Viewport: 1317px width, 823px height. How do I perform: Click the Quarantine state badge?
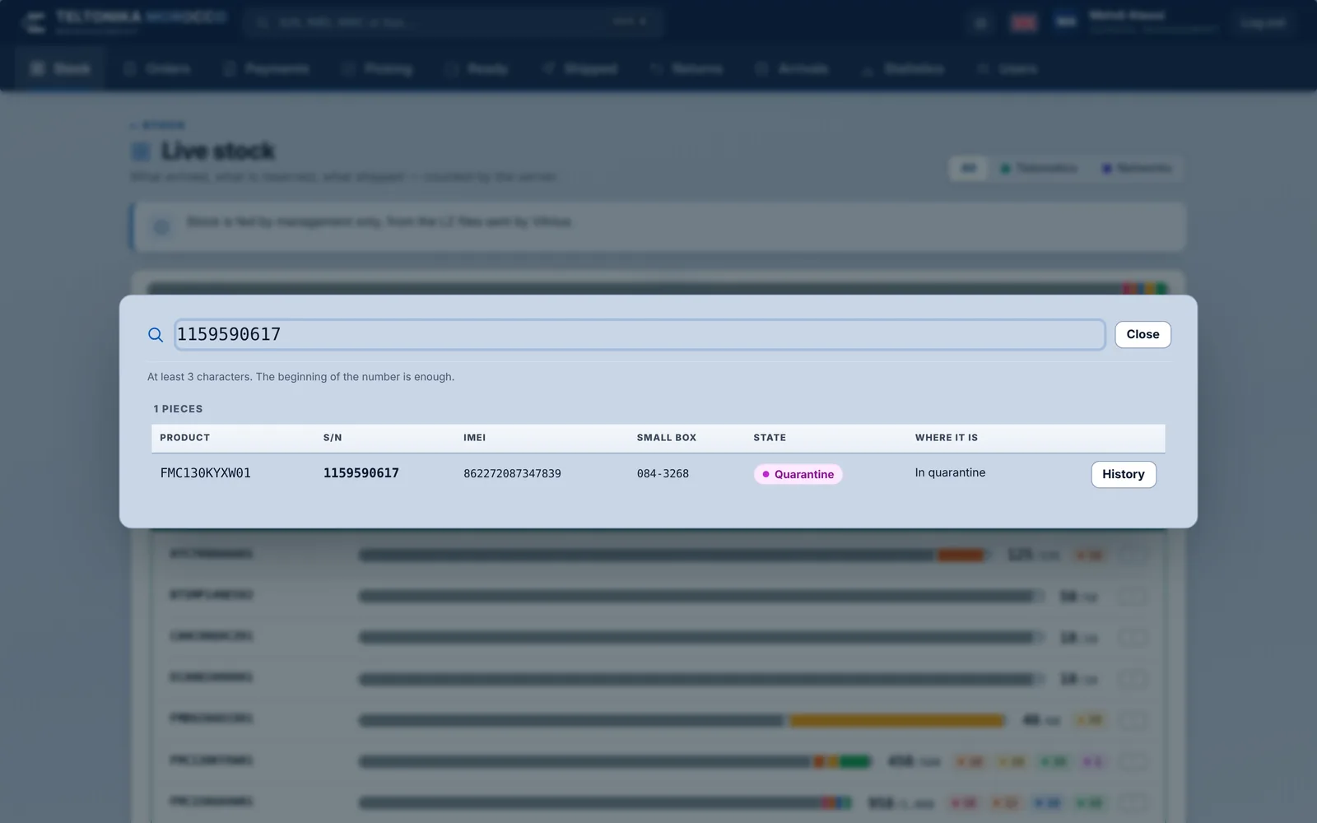click(798, 474)
